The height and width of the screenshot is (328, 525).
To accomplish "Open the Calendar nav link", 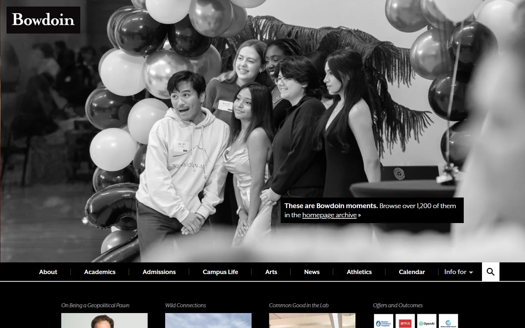I will [412, 272].
